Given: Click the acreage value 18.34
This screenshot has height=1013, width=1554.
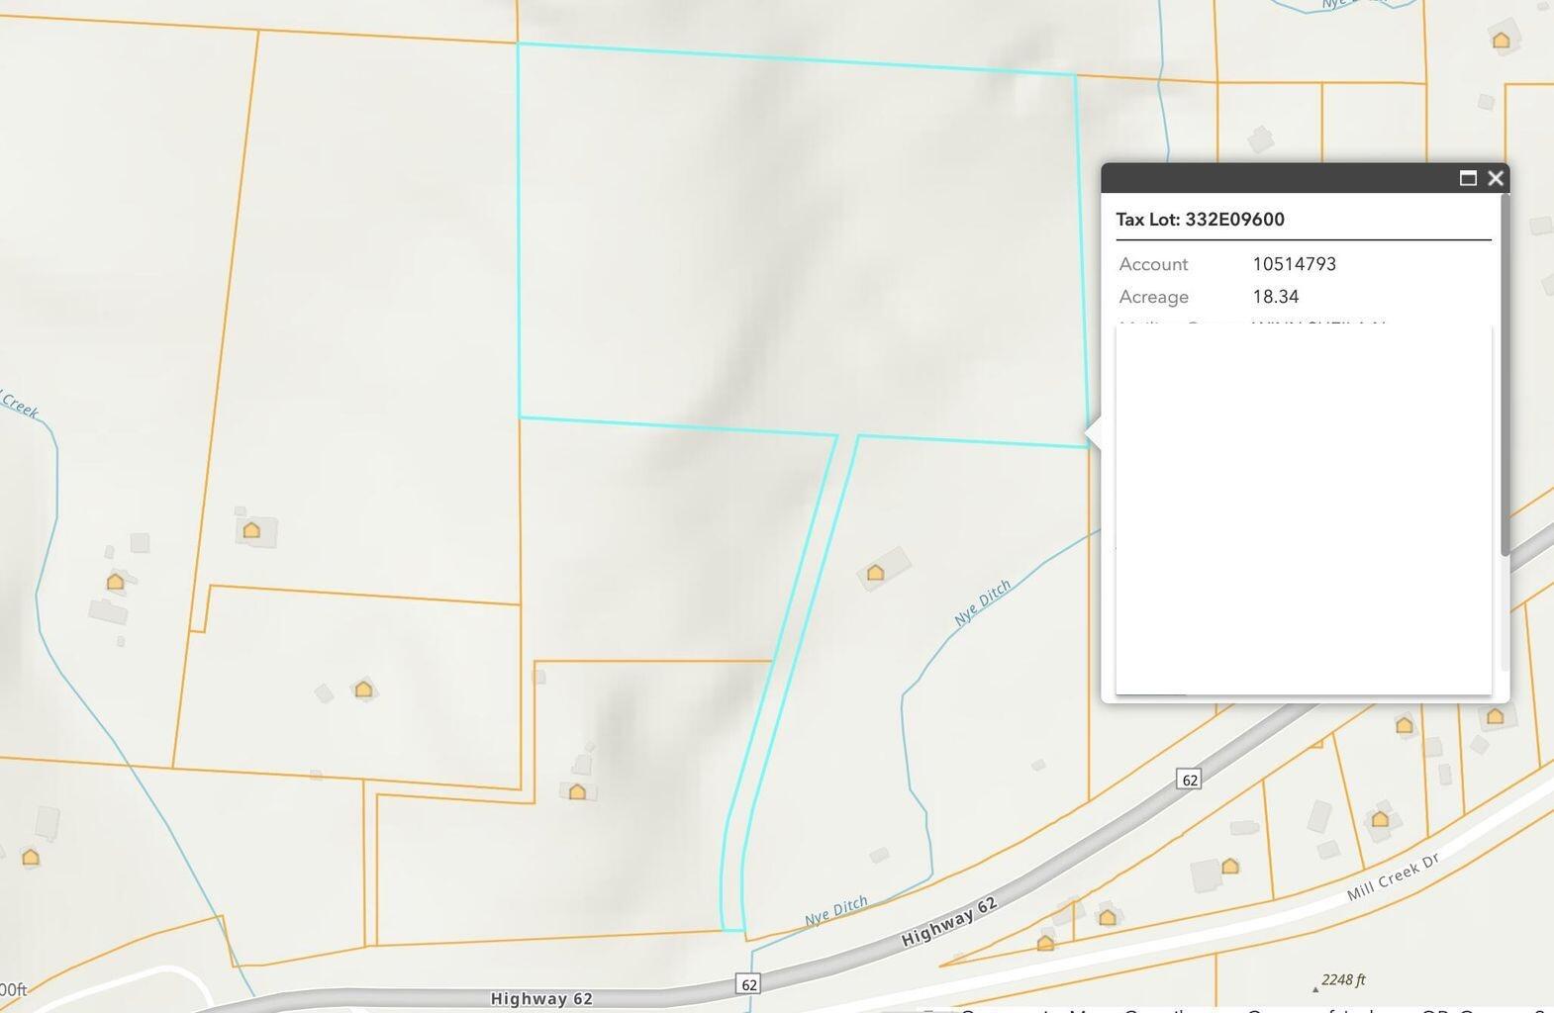Looking at the screenshot, I should 1275,297.
